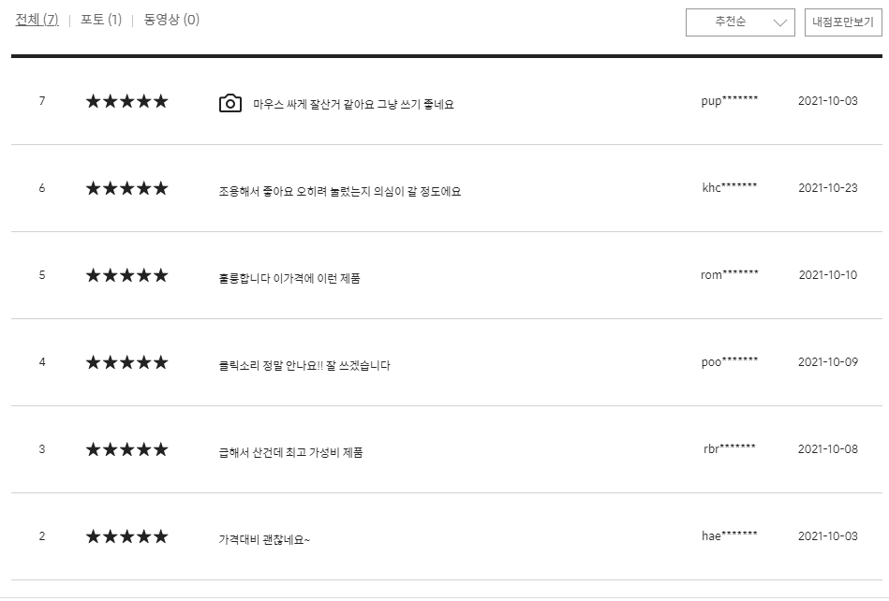889x601 pixels.
Task: Open the 추천순 sort dropdown
Action: coord(740,22)
